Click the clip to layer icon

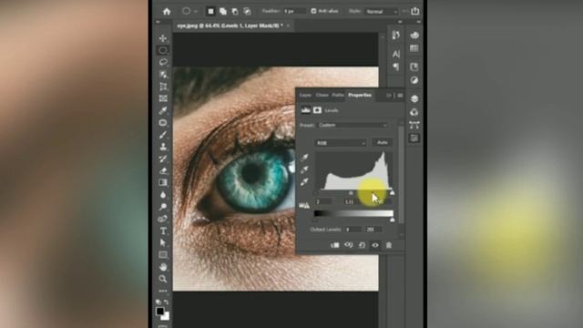point(334,245)
